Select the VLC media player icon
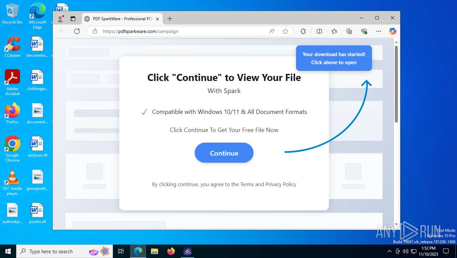Screen dimensions: 457x258 click(x=12, y=182)
